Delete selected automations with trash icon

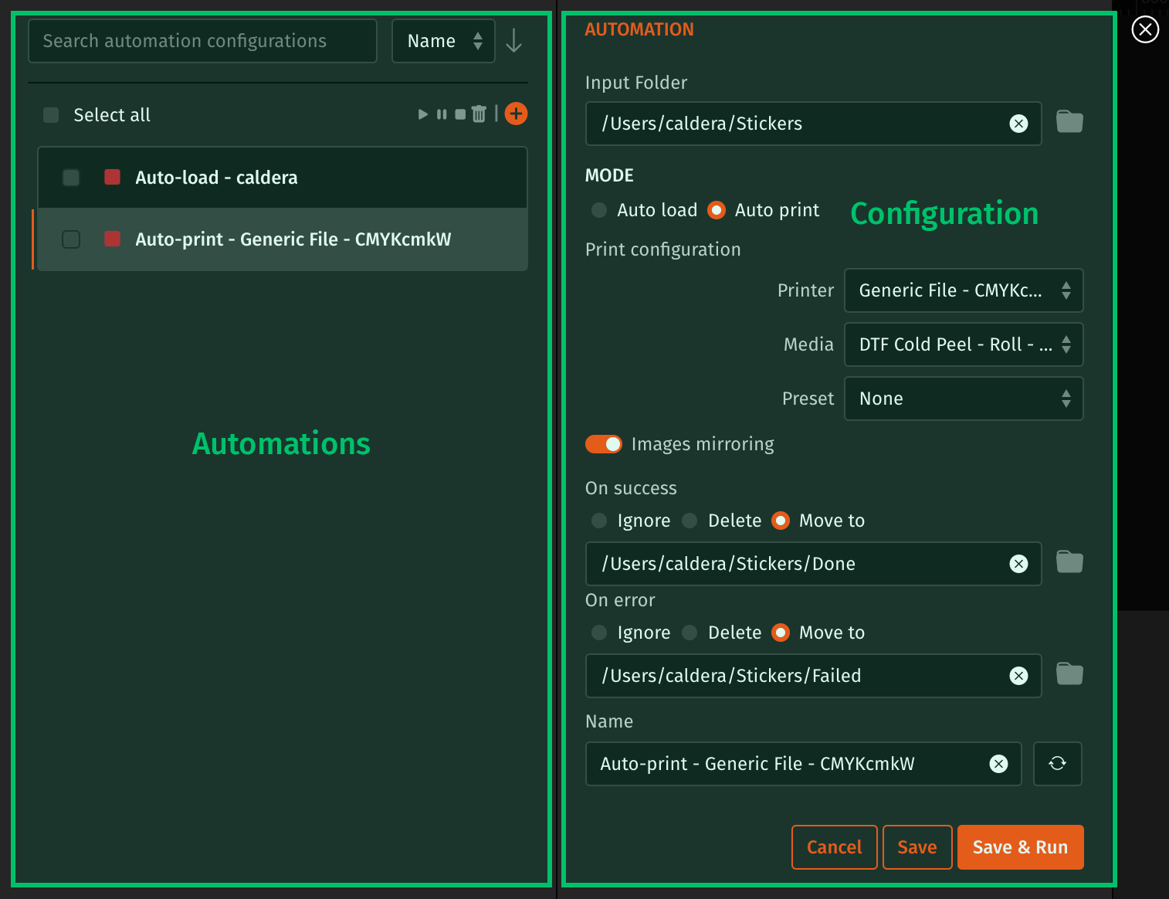point(479,114)
